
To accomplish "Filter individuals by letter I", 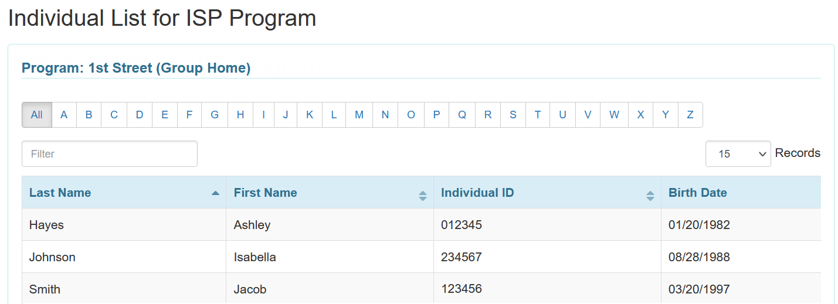I will [x=264, y=115].
